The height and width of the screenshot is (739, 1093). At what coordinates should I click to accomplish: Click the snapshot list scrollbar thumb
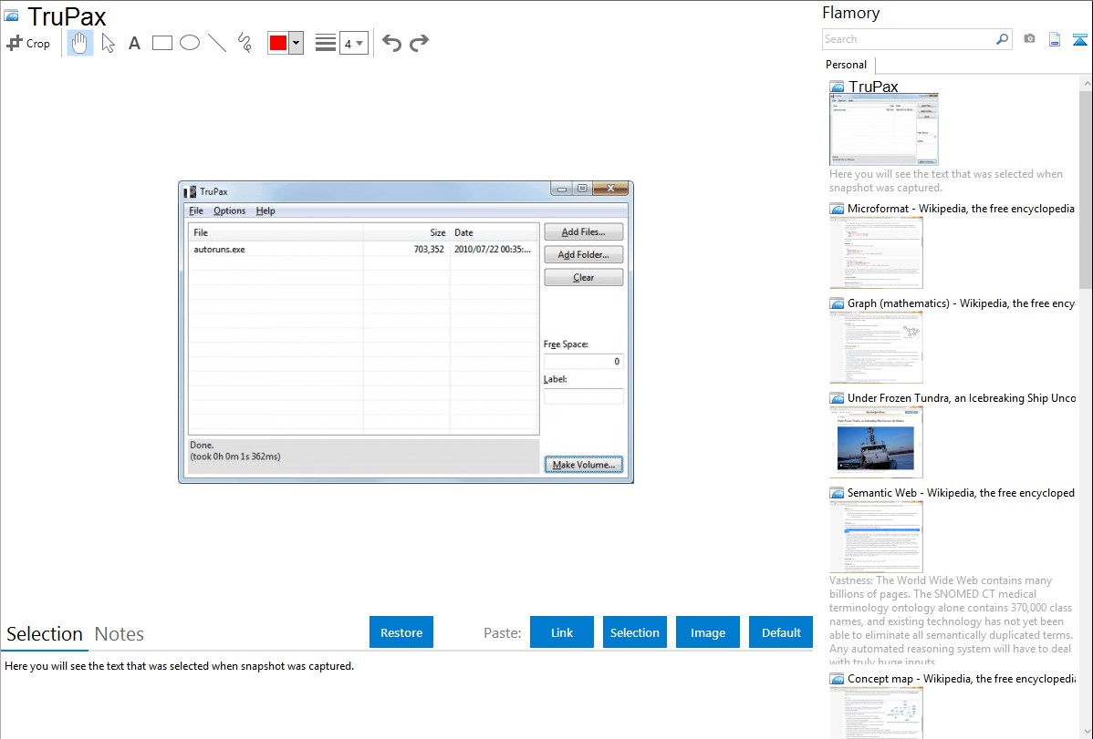(x=1086, y=189)
